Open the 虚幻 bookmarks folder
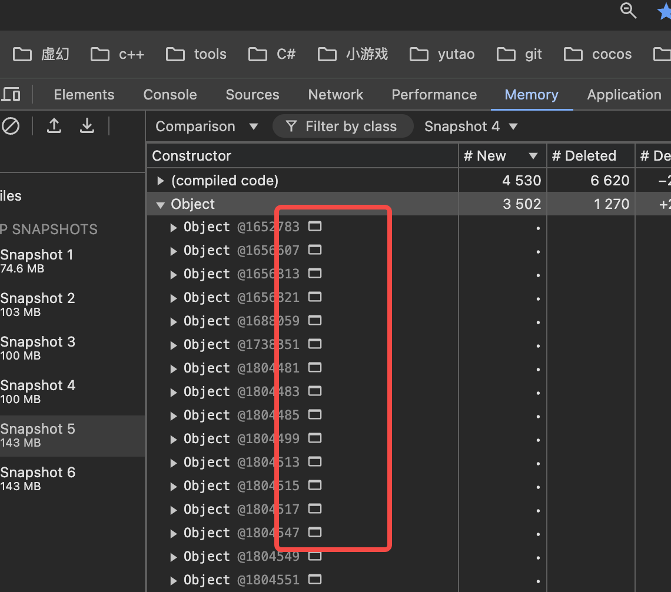Viewport: 671px width, 592px height. tap(41, 54)
